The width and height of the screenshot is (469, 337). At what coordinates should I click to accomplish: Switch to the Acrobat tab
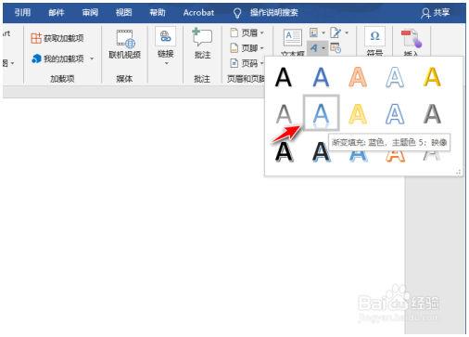198,12
